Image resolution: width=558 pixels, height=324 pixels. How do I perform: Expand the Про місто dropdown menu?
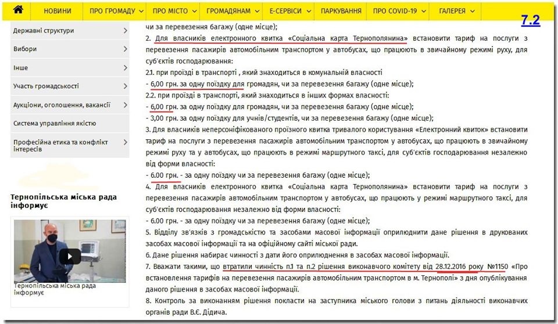point(174,11)
